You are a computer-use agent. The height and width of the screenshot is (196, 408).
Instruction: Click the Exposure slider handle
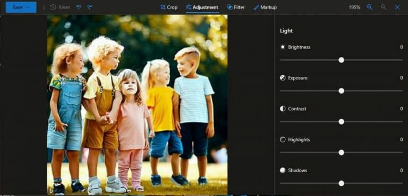tap(342, 91)
